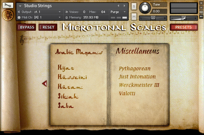Go to previous page with red triangle
This screenshot has width=204, height=135.
pyautogui.click(x=45, y=84)
